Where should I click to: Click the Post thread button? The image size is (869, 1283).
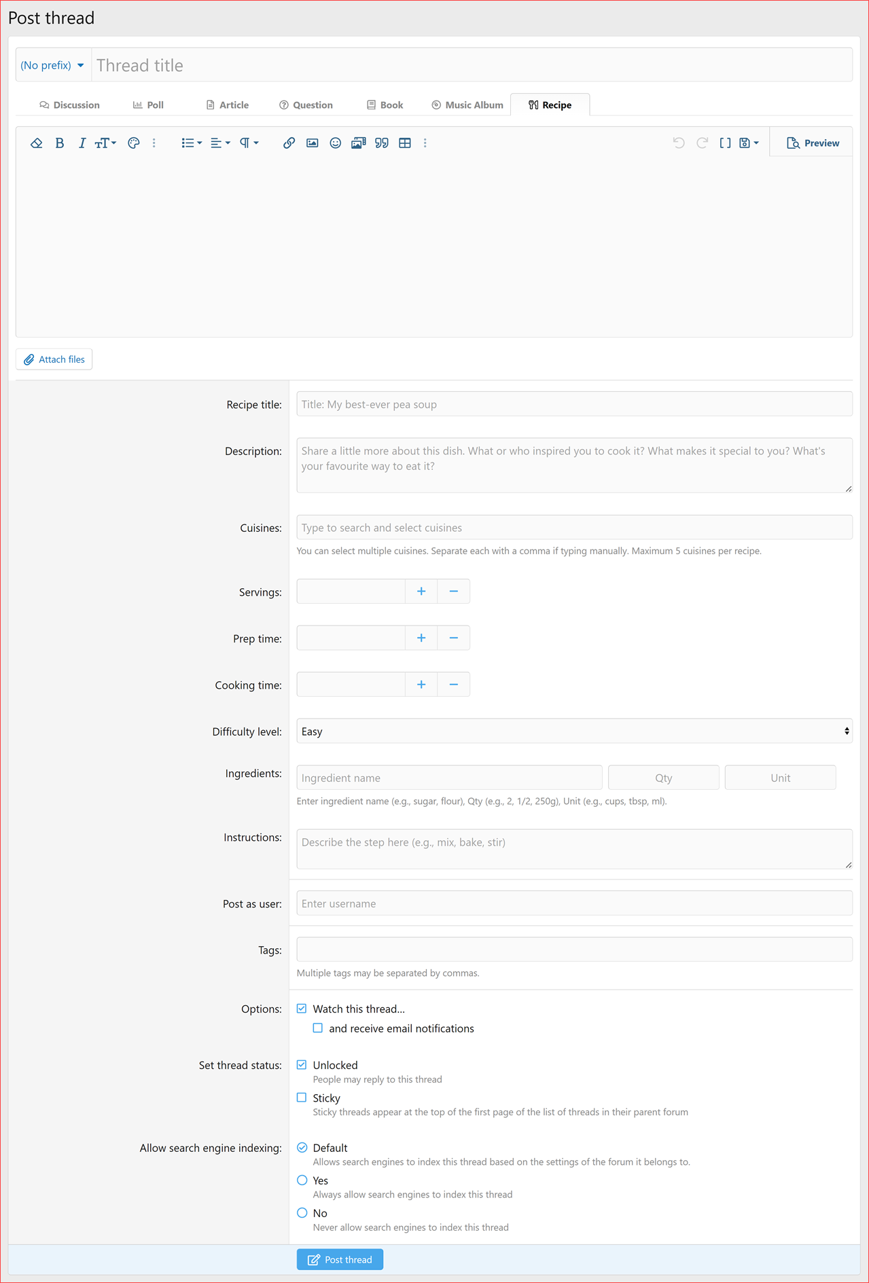click(x=340, y=1260)
